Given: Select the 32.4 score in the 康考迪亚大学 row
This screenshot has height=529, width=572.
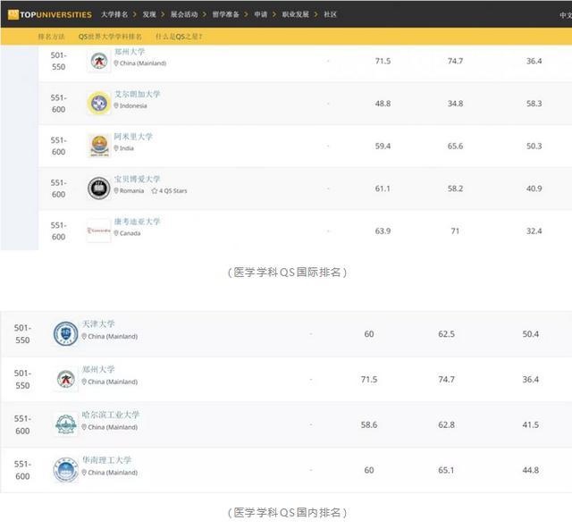Looking at the screenshot, I should 534,231.
